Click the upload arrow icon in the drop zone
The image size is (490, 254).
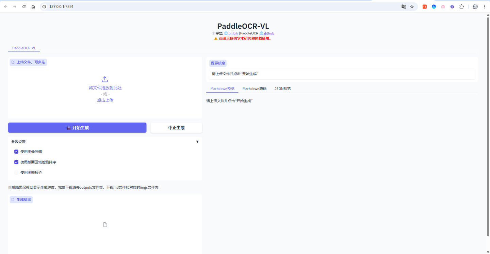[105, 79]
